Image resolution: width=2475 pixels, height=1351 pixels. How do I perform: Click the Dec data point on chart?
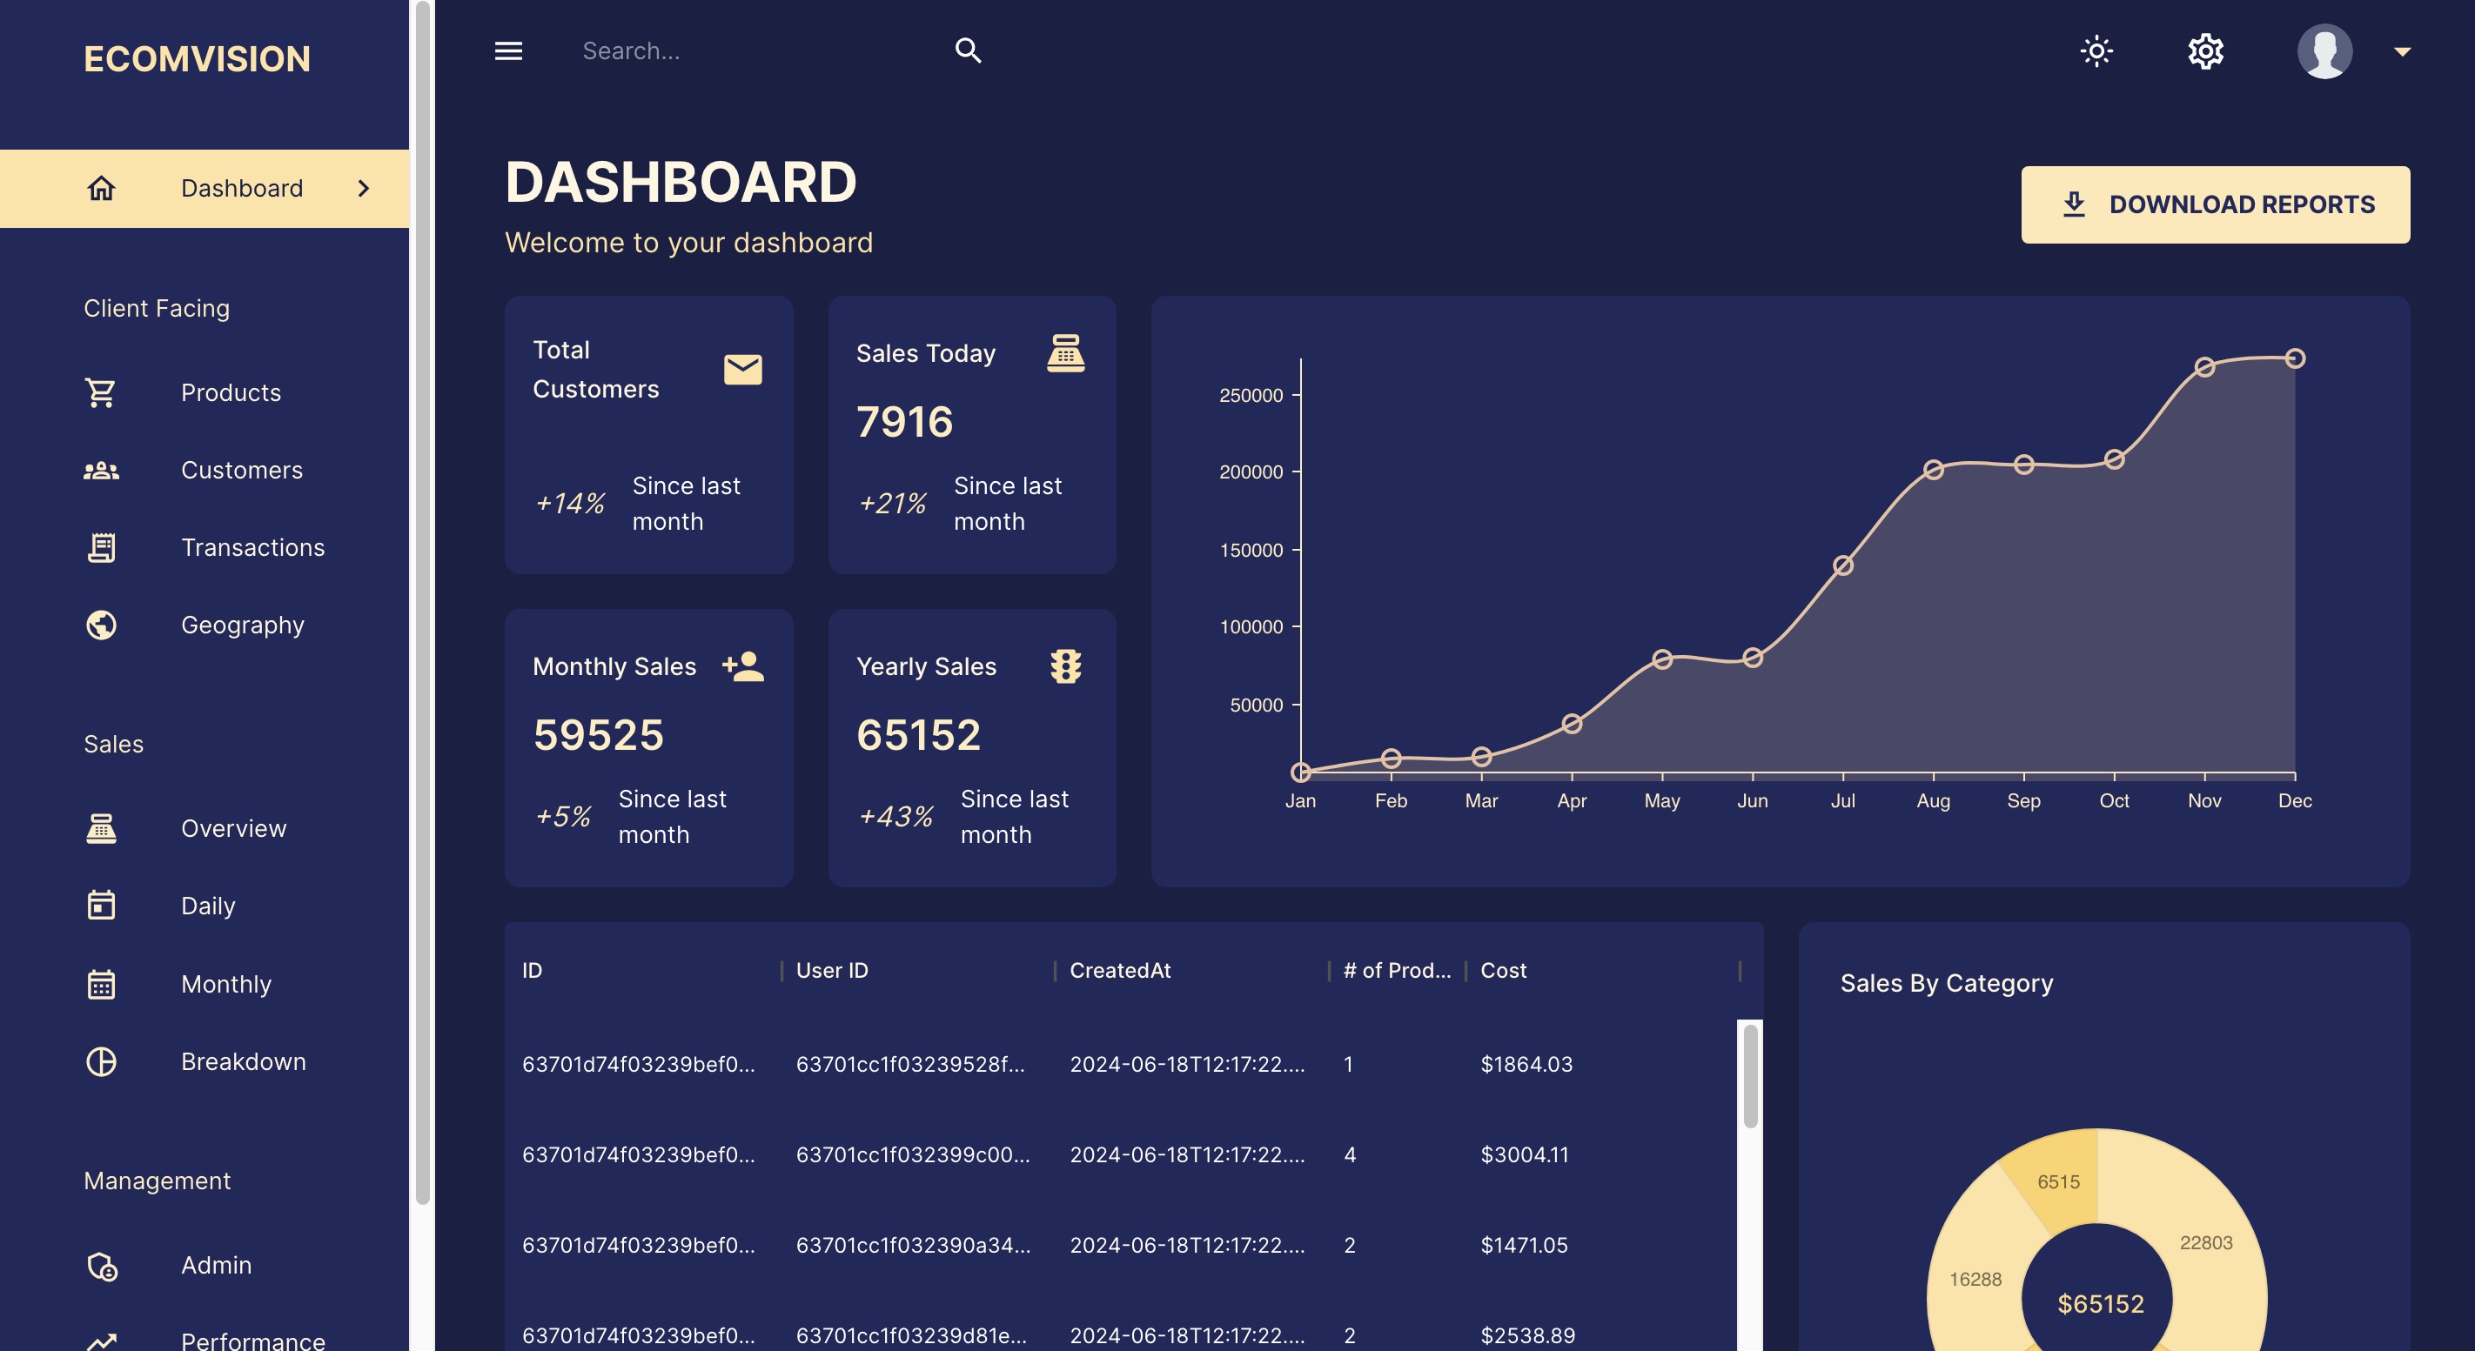coord(2294,358)
